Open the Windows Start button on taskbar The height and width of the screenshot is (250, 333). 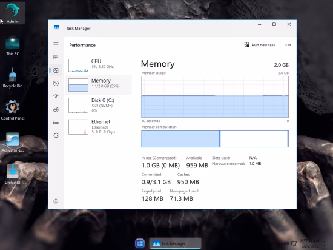pyautogui.click(x=140, y=243)
